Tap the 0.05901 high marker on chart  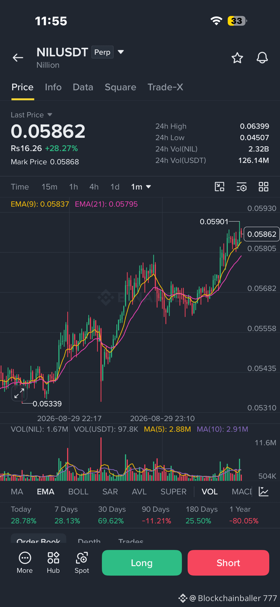(214, 222)
